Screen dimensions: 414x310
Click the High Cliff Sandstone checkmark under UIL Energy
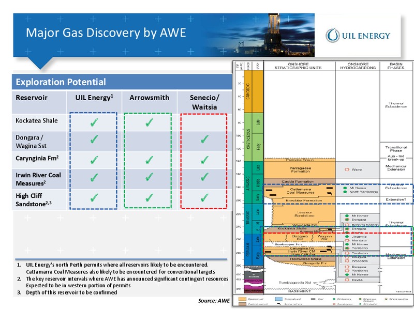pyautogui.click(x=94, y=198)
